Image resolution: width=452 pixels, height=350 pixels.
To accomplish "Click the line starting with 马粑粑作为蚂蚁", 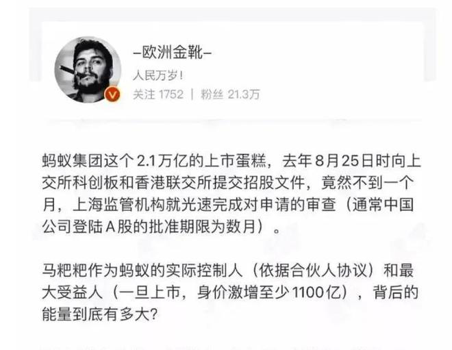I will pyautogui.click(x=228, y=271).
